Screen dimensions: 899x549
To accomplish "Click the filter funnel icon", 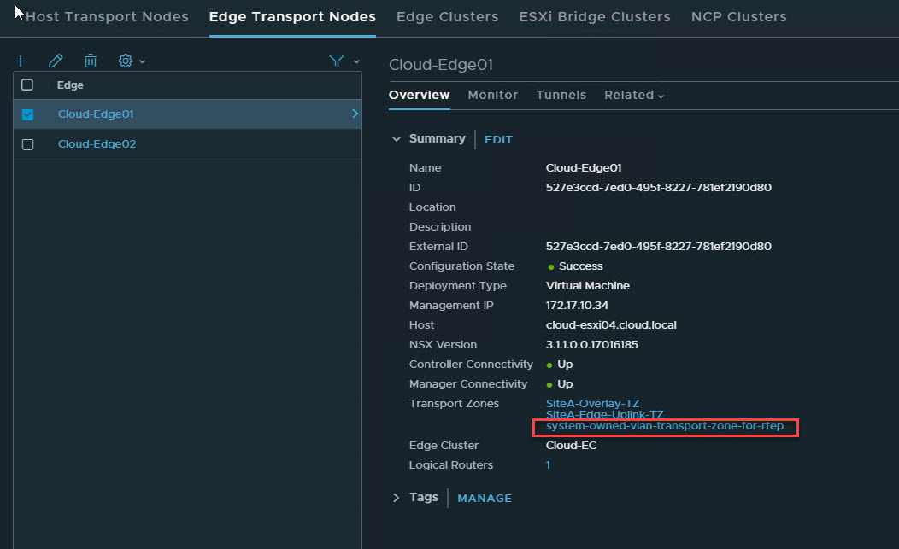I will click(337, 61).
